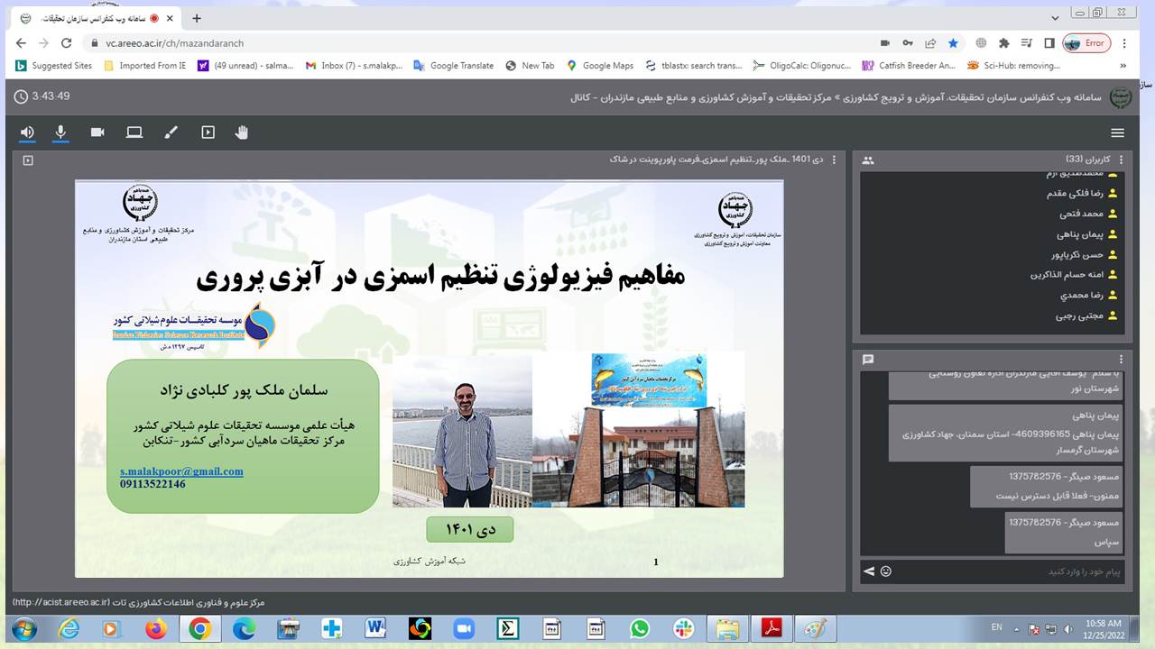The height and width of the screenshot is (649, 1155).
Task: Open the hamburger menu of the conference
Action: pos(1117,133)
